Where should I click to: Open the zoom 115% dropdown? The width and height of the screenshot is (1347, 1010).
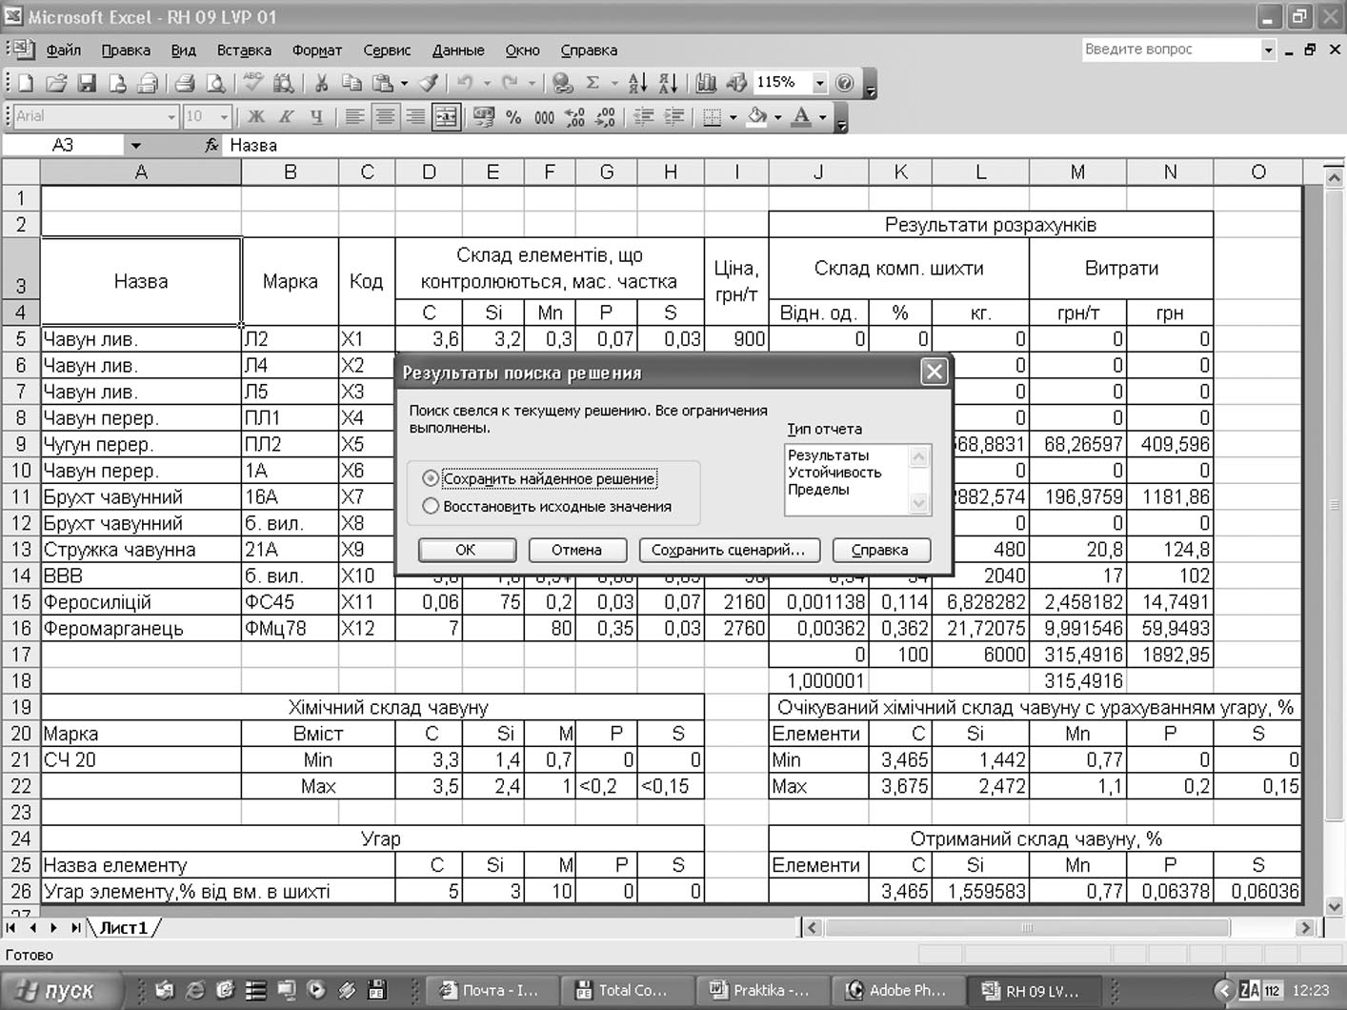819,84
